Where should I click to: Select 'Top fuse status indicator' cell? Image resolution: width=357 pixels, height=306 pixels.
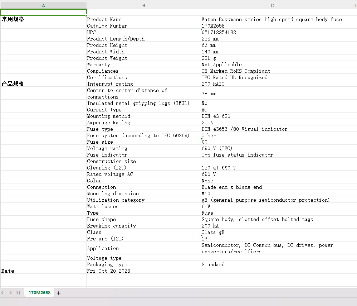click(x=272, y=155)
